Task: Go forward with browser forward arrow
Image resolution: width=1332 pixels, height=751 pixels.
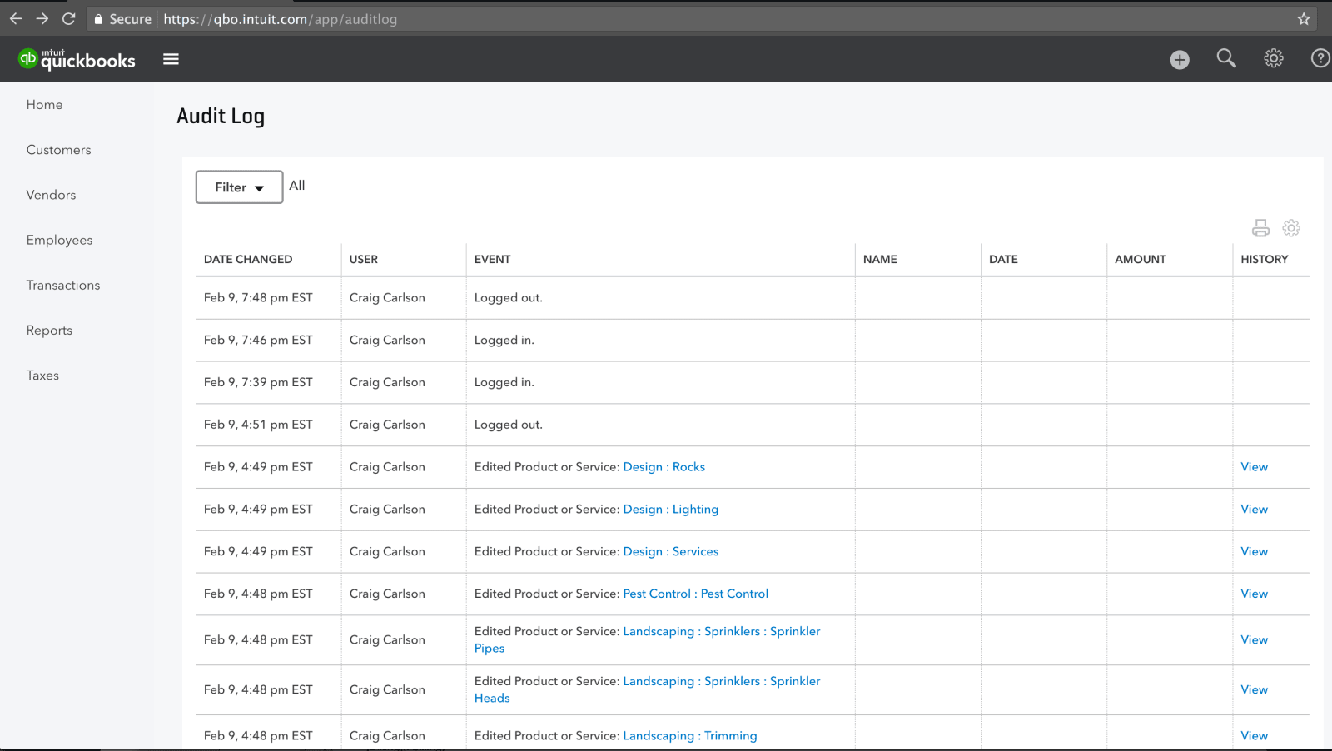Action: (x=42, y=18)
